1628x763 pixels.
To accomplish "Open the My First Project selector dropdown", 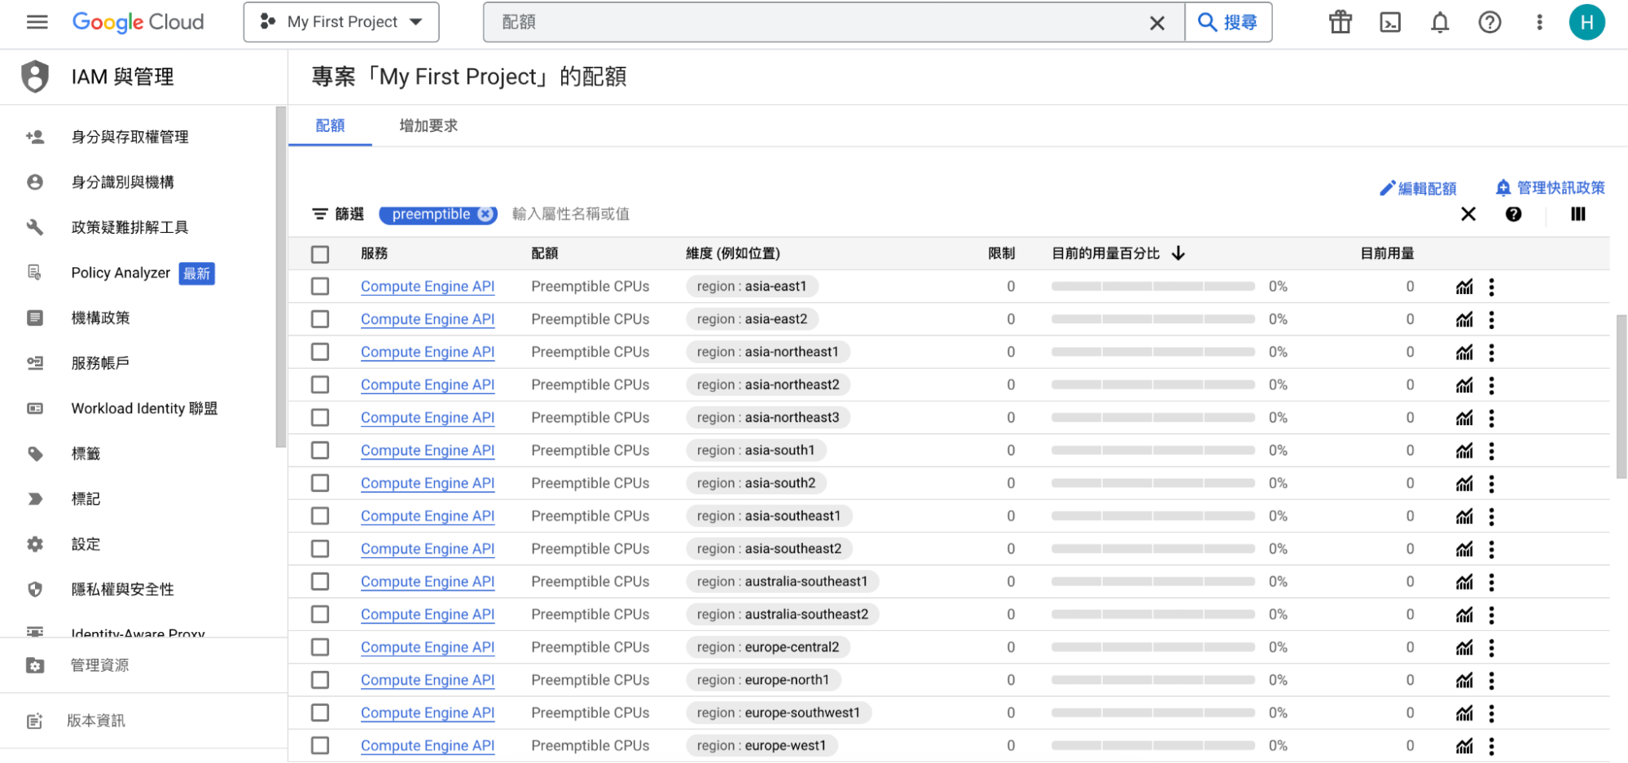I will [x=341, y=22].
